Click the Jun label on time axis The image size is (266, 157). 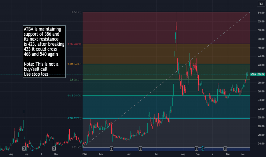(156, 154)
